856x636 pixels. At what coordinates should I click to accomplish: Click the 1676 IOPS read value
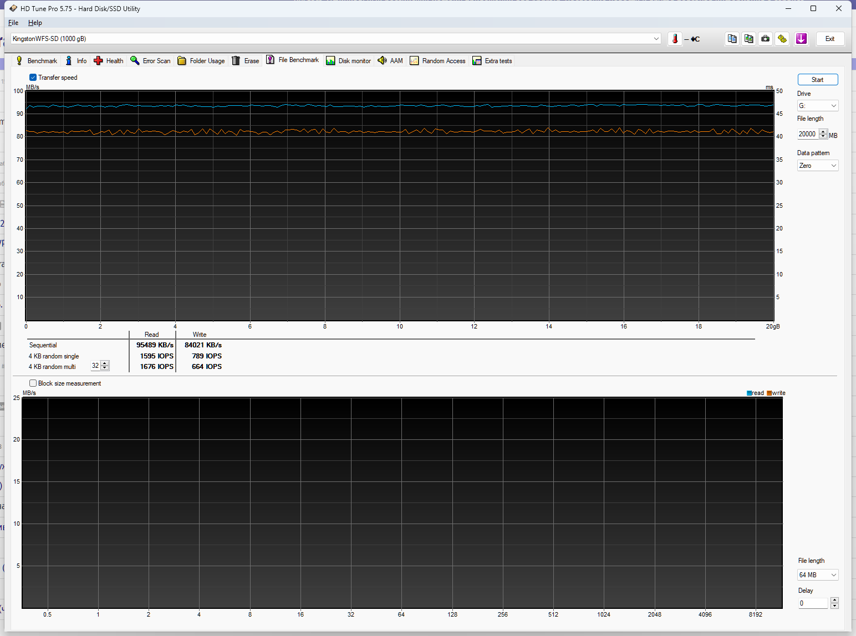click(156, 367)
